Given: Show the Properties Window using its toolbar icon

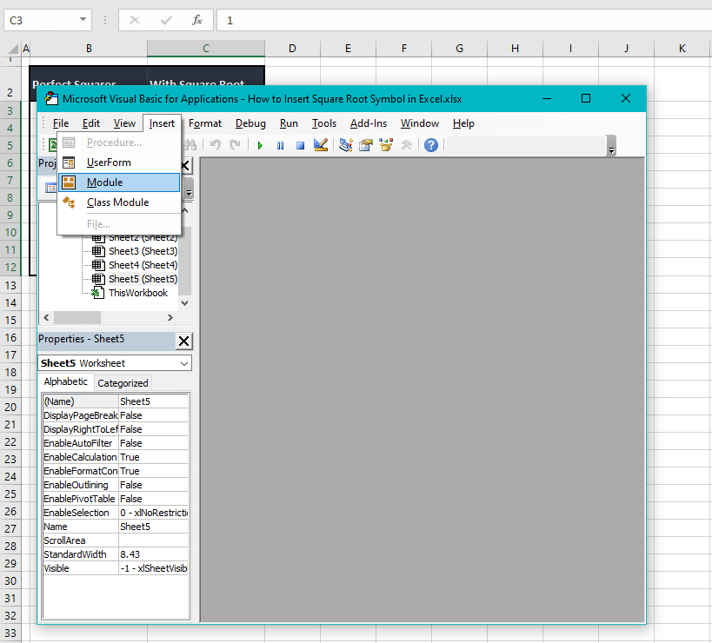Looking at the screenshot, I should click(364, 145).
